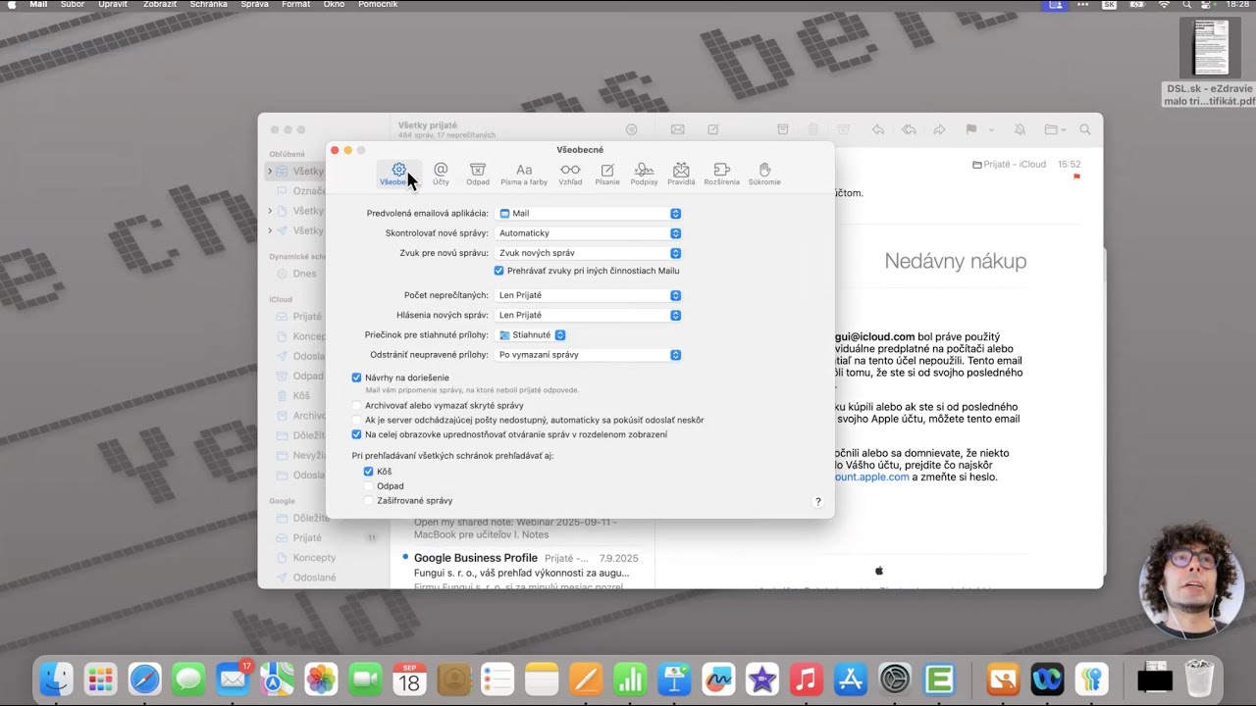Click the reply all icon in Mail toolbar

910,129
